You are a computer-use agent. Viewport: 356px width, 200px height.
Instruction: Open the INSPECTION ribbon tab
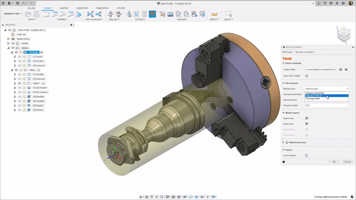pyautogui.click(x=82, y=8)
